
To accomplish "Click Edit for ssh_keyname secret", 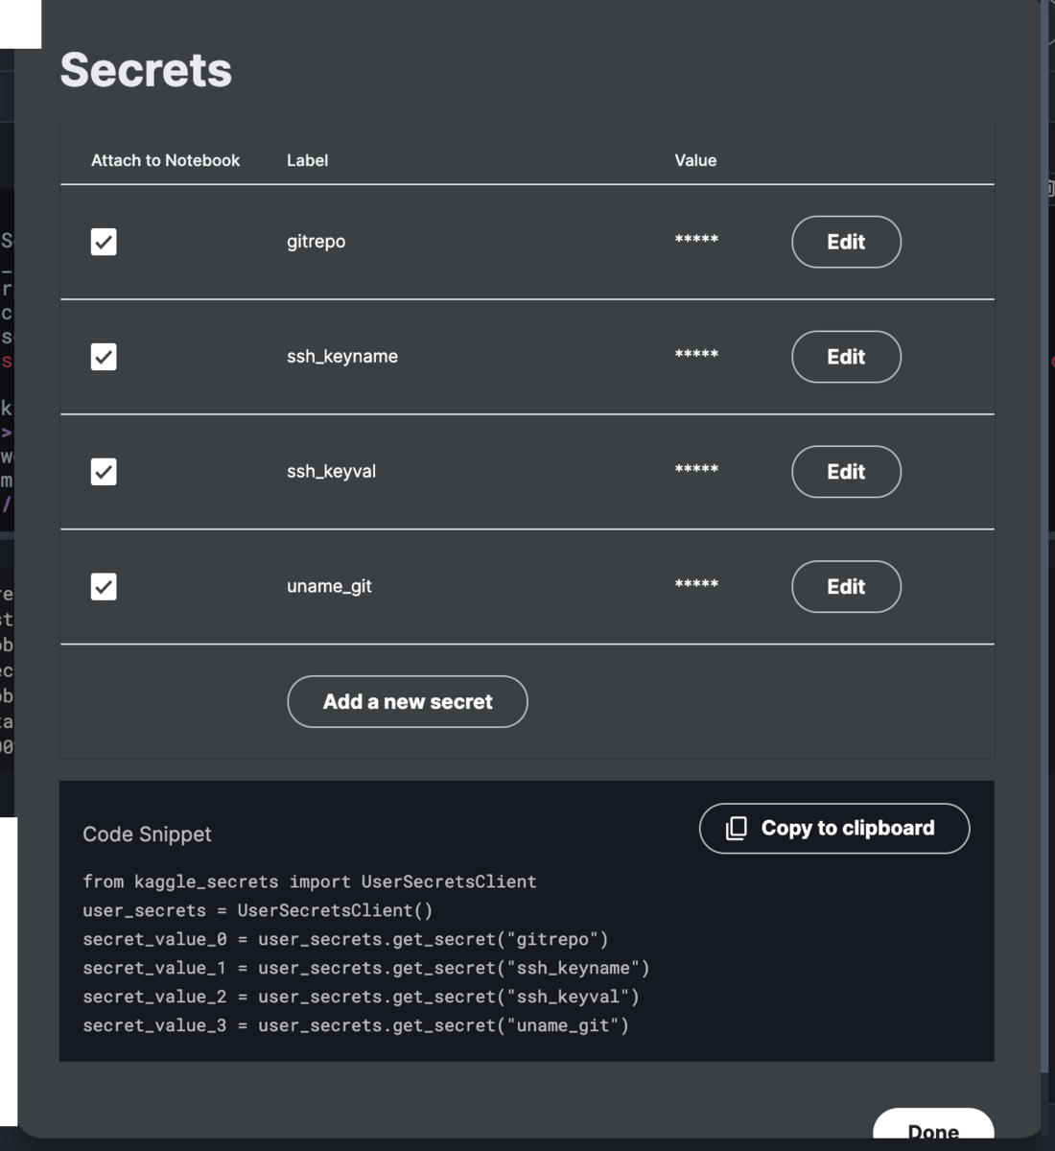I will click(x=846, y=357).
